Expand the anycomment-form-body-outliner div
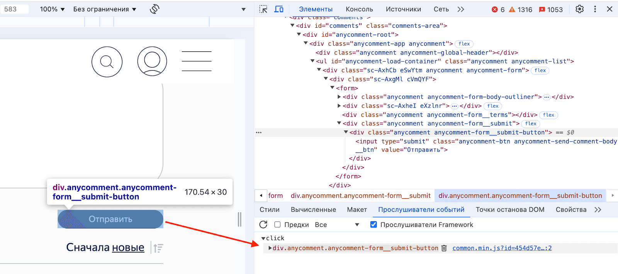This screenshot has width=618, height=274. click(x=339, y=97)
